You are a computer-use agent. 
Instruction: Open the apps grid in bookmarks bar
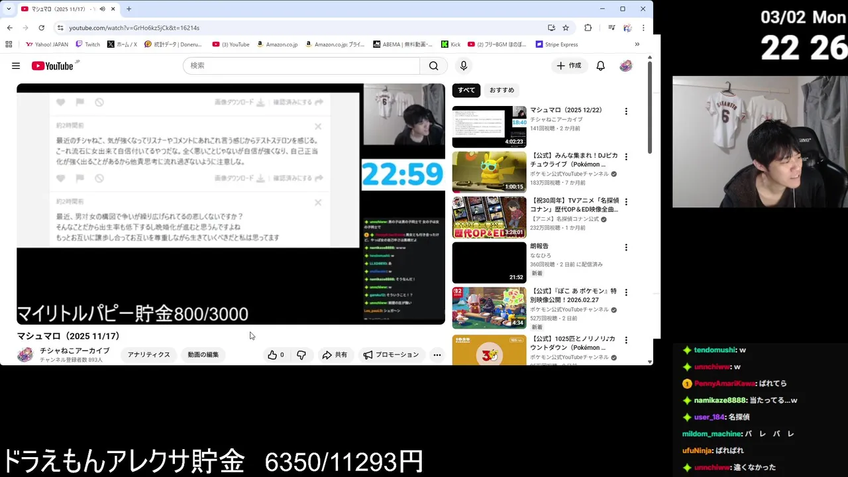point(9,44)
